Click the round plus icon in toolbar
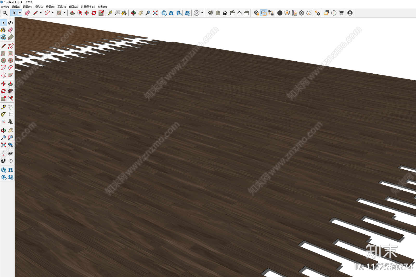This screenshot has width=416, height=277. (280, 13)
